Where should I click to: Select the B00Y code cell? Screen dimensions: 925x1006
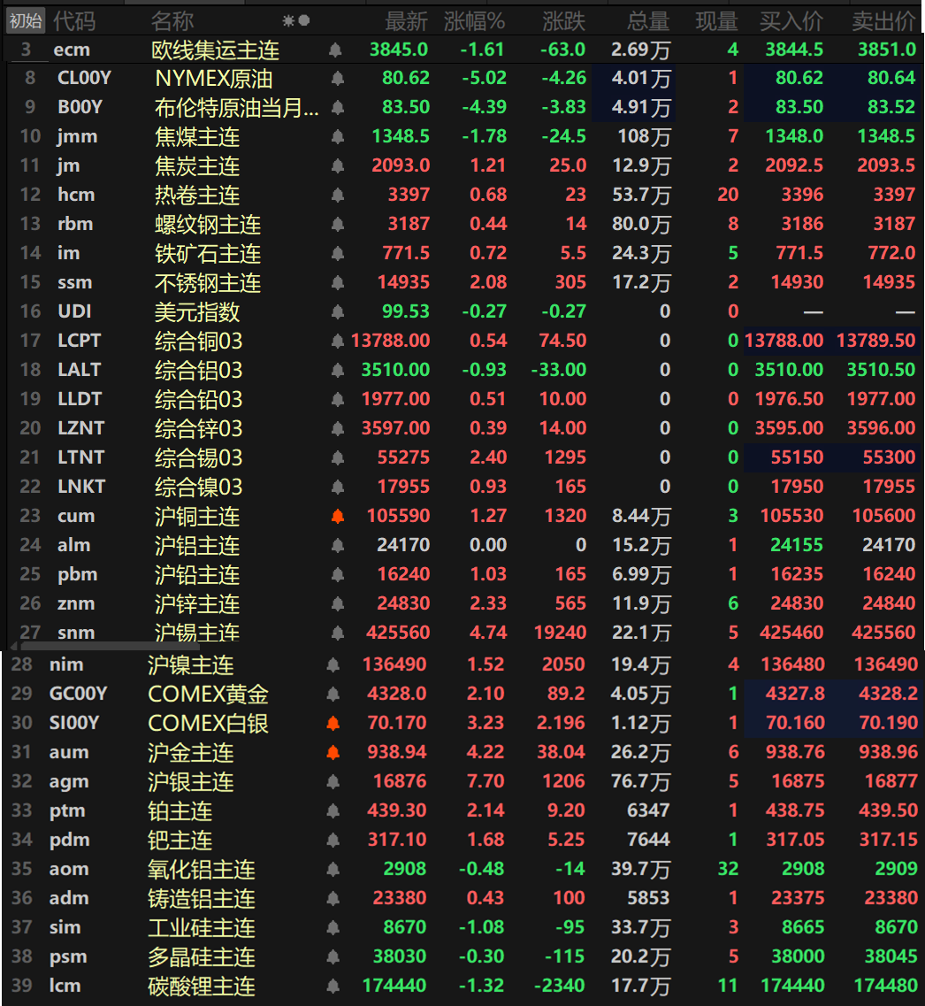[80, 107]
